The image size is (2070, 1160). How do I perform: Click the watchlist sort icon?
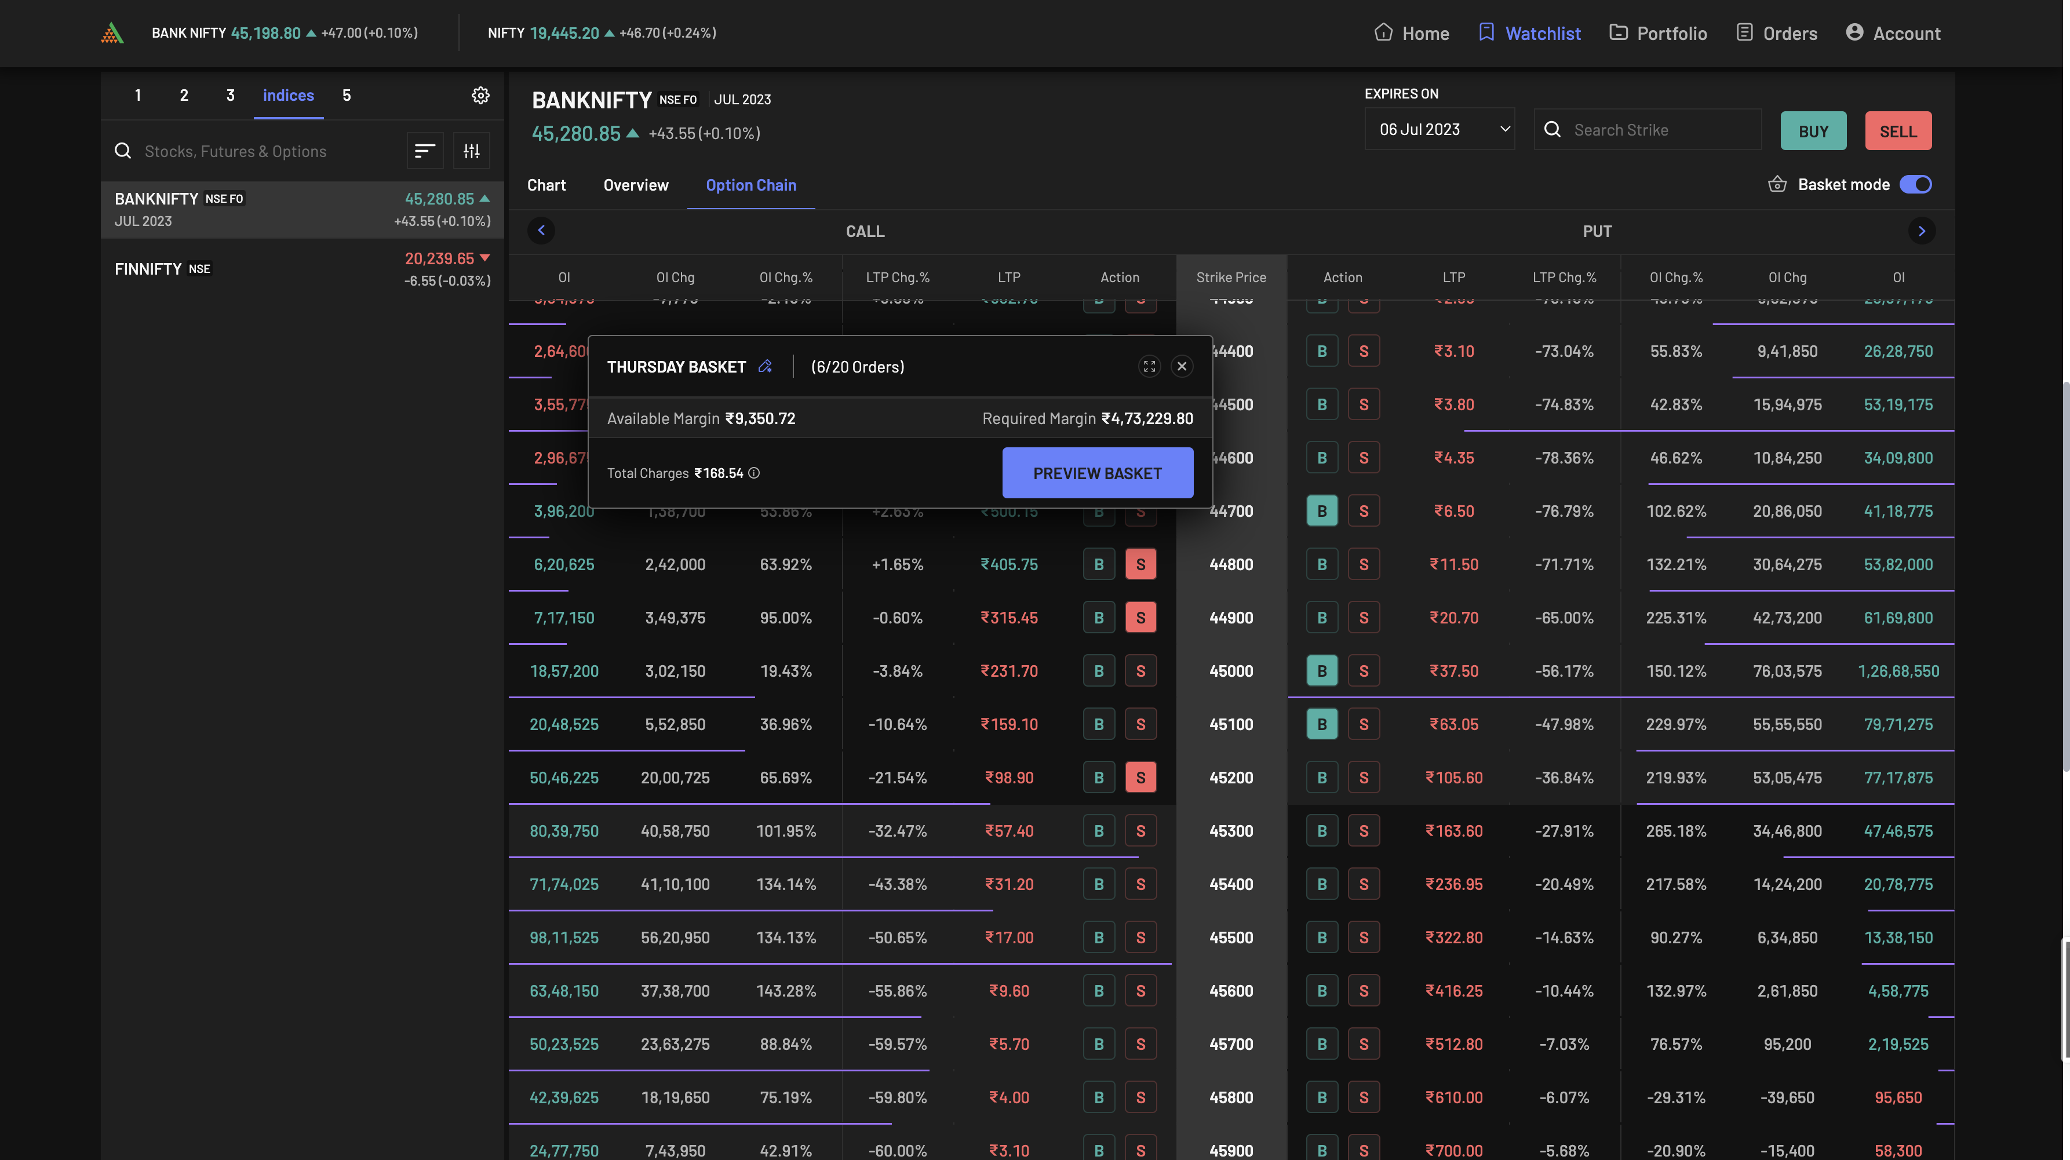coord(424,151)
